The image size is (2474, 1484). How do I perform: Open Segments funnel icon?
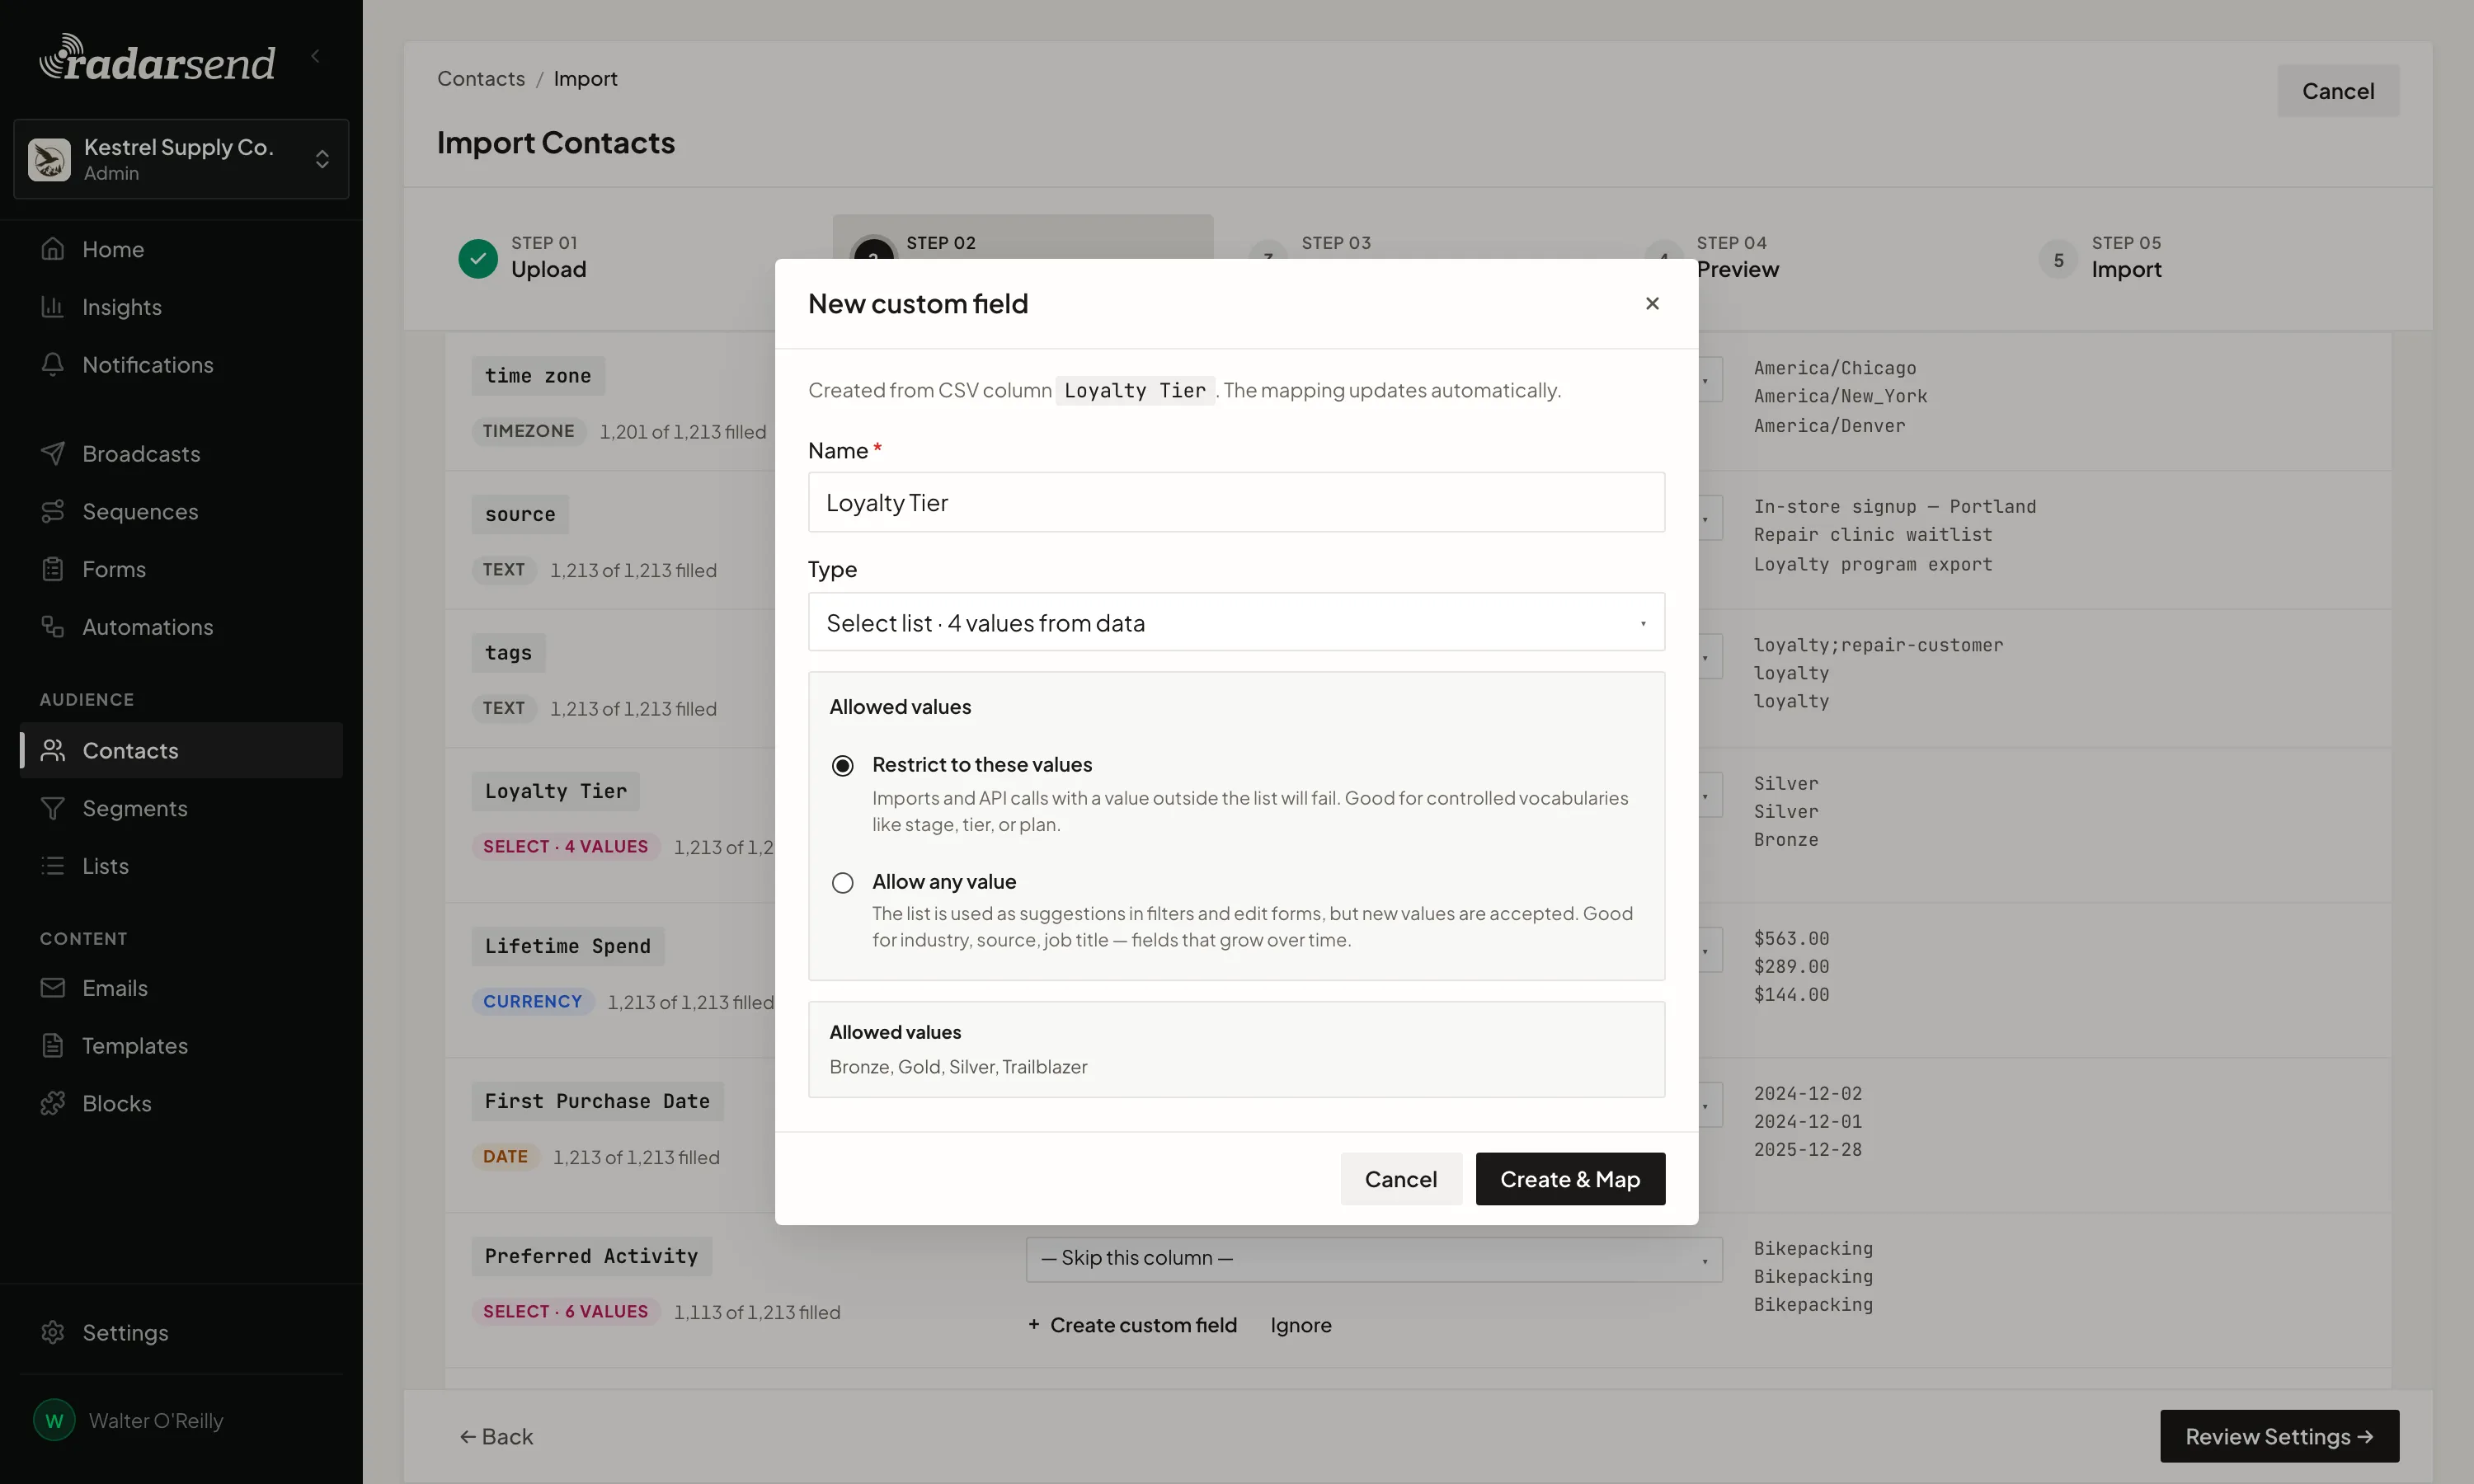[53, 808]
